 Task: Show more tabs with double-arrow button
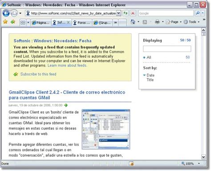(115, 23)
